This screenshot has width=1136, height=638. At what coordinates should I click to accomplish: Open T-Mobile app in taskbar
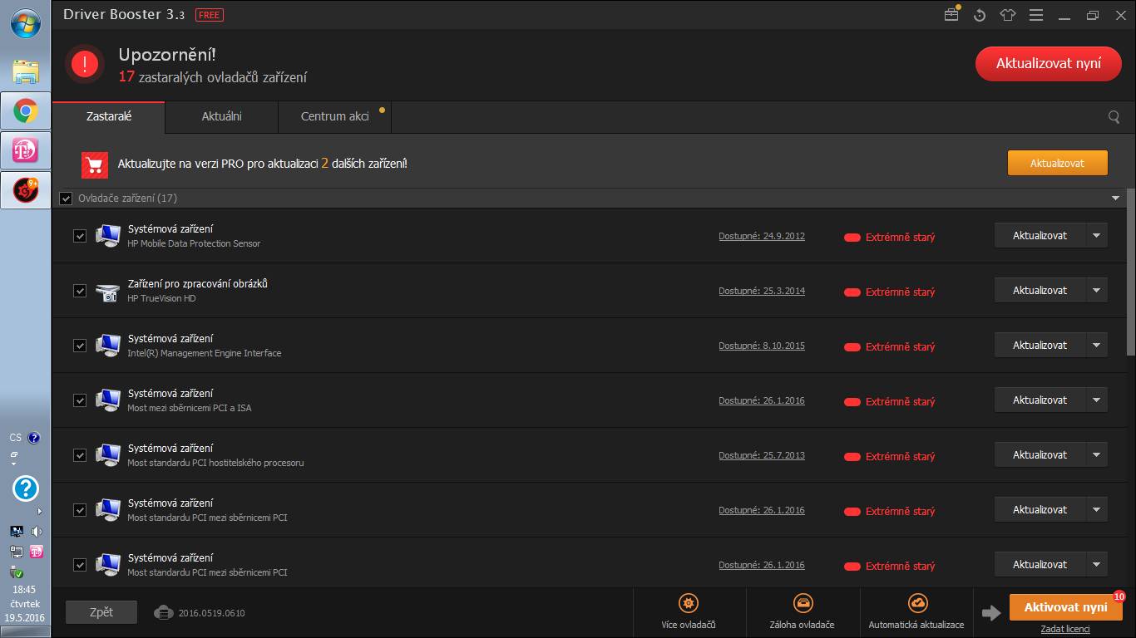26,150
